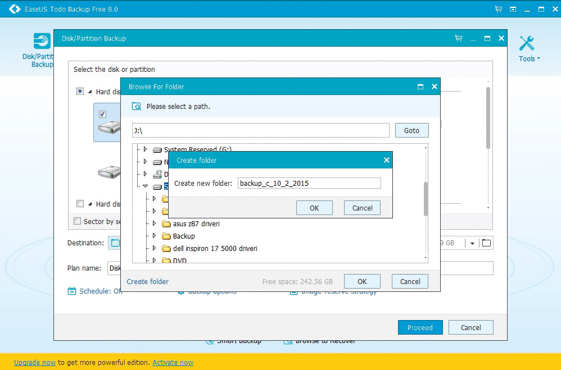Click the Activate now link
The width and height of the screenshot is (561, 370).
(x=173, y=363)
